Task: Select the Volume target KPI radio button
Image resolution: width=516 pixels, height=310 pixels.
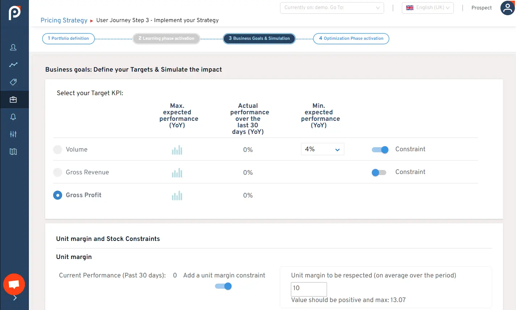Action: pyautogui.click(x=58, y=150)
